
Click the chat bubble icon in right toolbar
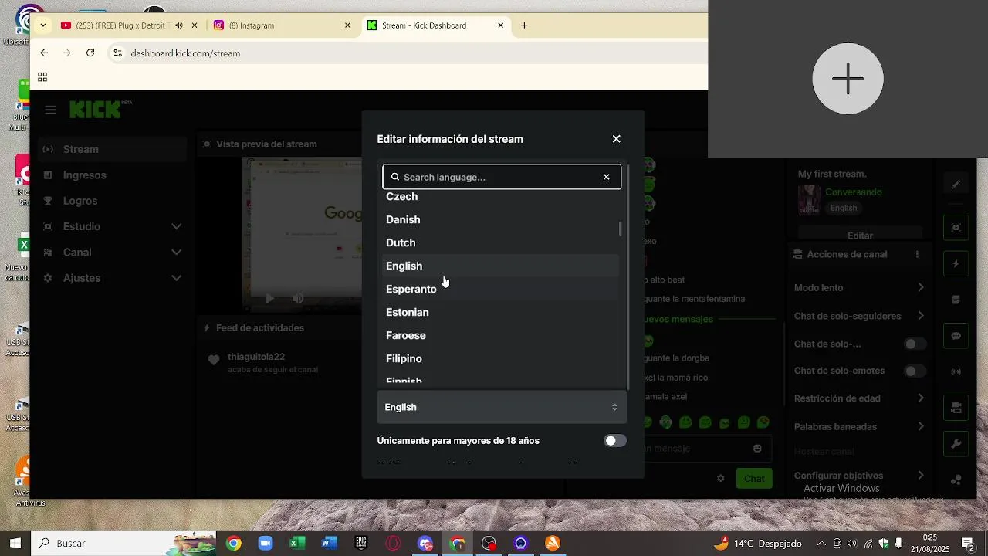956,336
